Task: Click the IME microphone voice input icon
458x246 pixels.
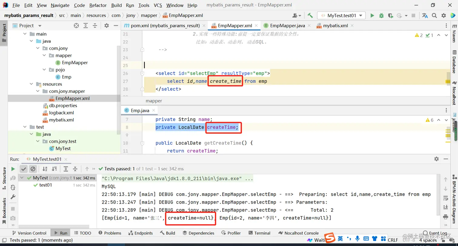Action: (x=358, y=239)
